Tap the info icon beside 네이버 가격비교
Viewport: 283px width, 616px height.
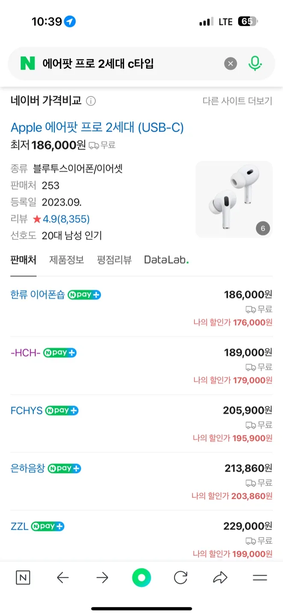click(x=91, y=101)
